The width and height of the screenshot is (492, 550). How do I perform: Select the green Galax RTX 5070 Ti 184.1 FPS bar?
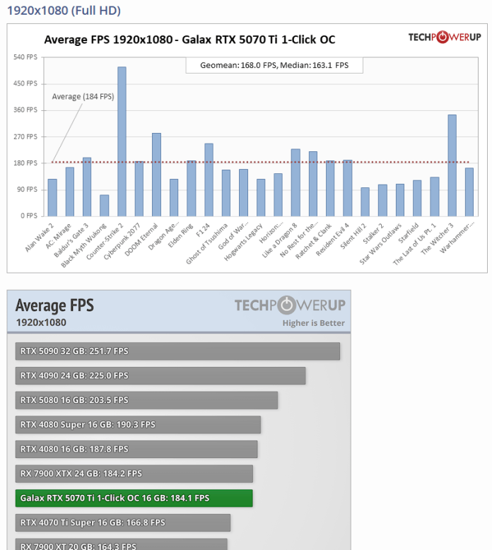pos(134,498)
